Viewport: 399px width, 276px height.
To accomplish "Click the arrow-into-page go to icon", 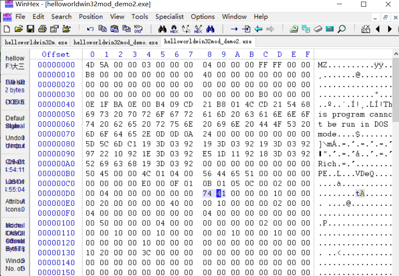I will (x=246, y=29).
